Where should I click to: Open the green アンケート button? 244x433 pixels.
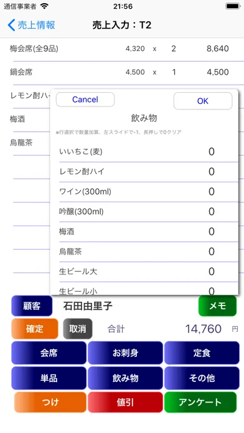point(200,403)
